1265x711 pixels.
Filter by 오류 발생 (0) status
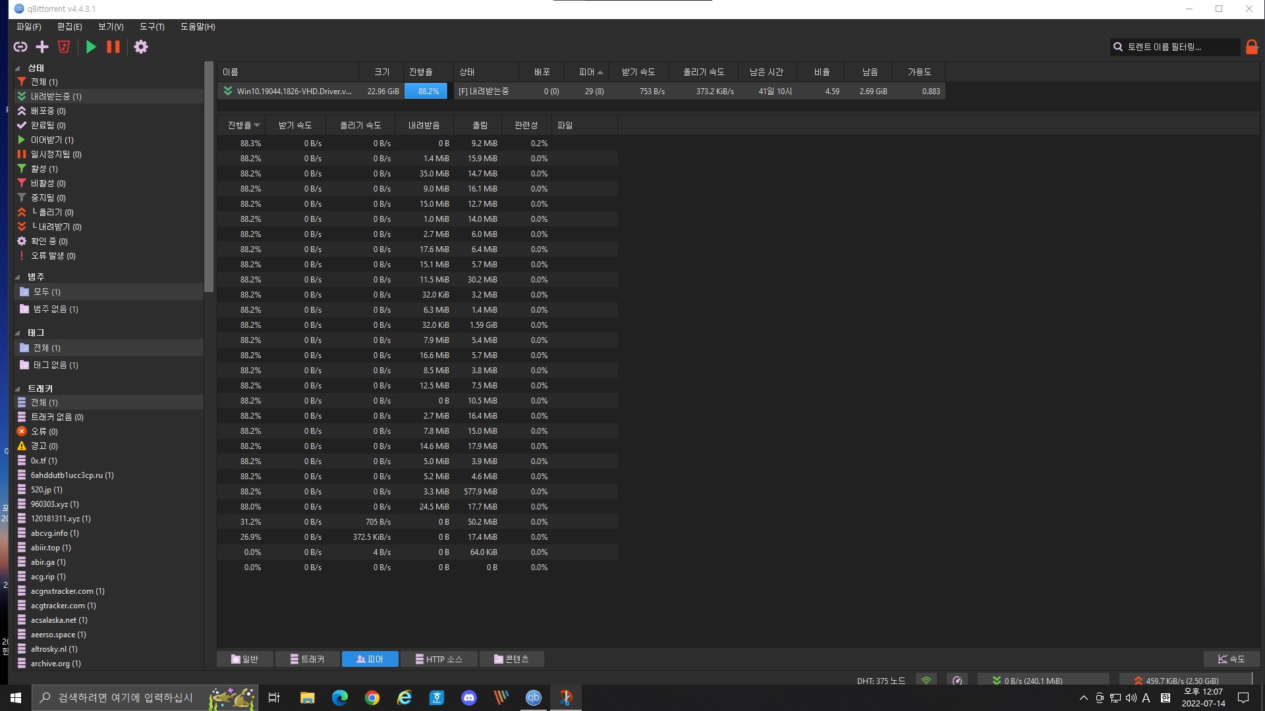click(x=109, y=255)
